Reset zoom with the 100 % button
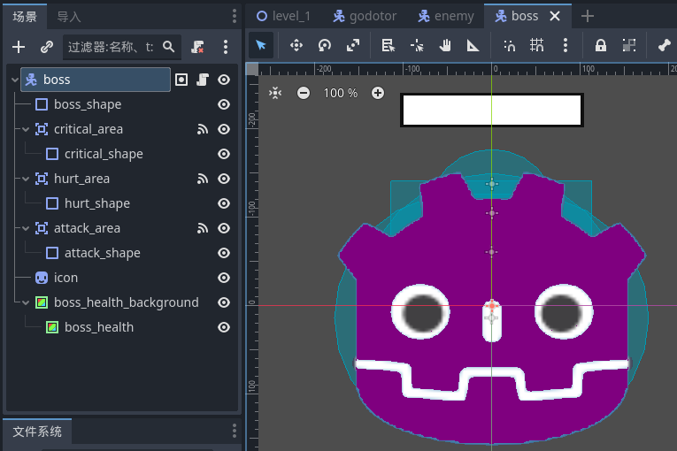The width and height of the screenshot is (677, 451). [x=341, y=93]
